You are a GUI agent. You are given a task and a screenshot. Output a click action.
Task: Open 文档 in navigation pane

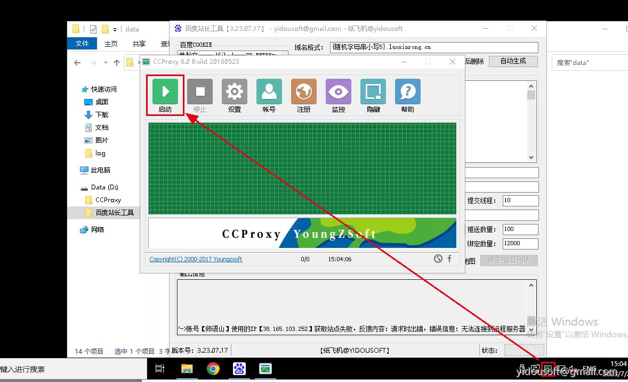point(96,128)
